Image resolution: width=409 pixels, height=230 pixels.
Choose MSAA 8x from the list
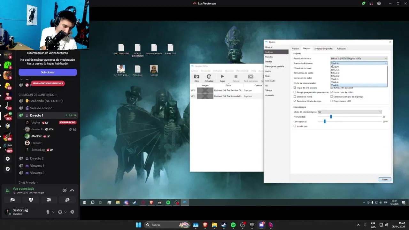click(359, 76)
